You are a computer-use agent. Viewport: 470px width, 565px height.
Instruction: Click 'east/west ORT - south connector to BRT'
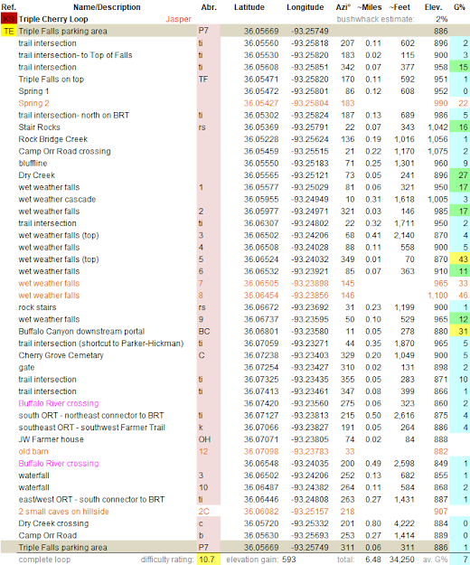91,499
